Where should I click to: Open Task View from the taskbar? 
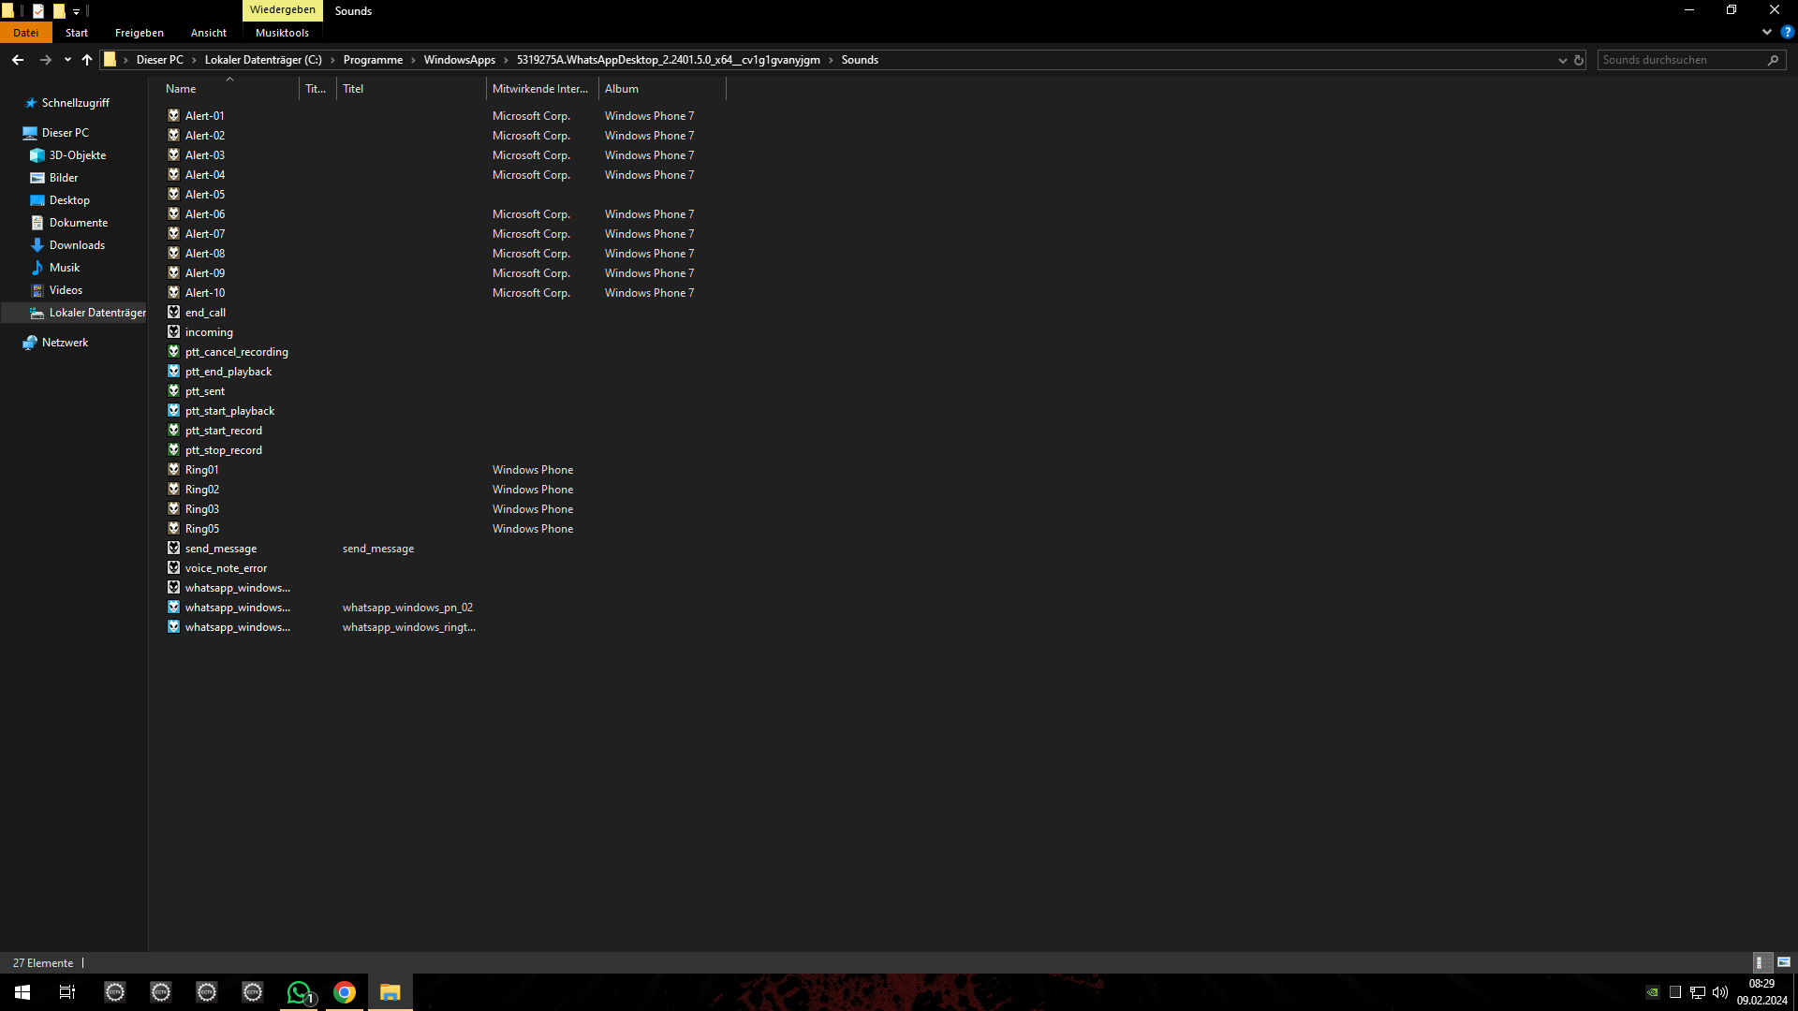click(67, 992)
